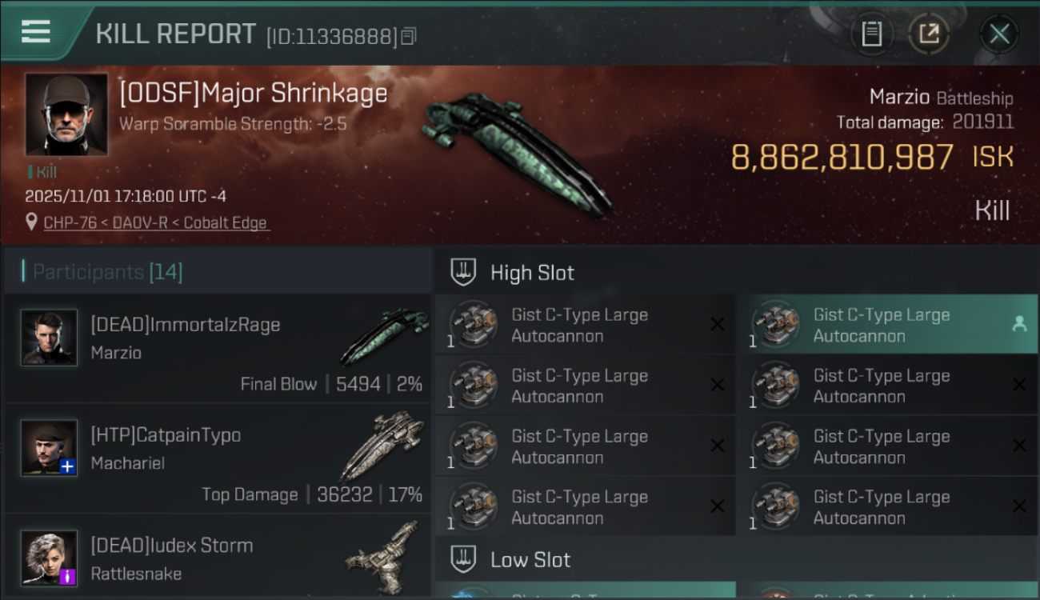Click the Machariel ship thumbnail

point(382,446)
